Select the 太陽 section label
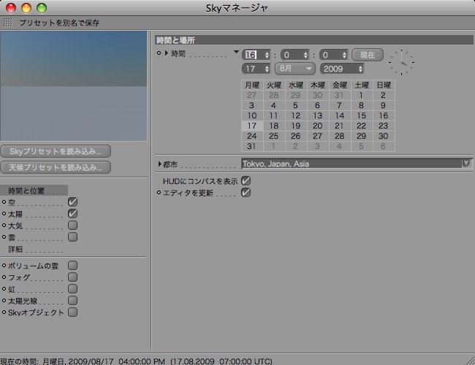The height and width of the screenshot is (365, 475). (x=15, y=214)
